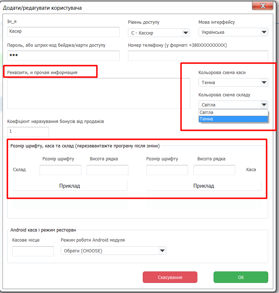Select the Світла option in list
This screenshot has height=293, width=279.
[233, 113]
